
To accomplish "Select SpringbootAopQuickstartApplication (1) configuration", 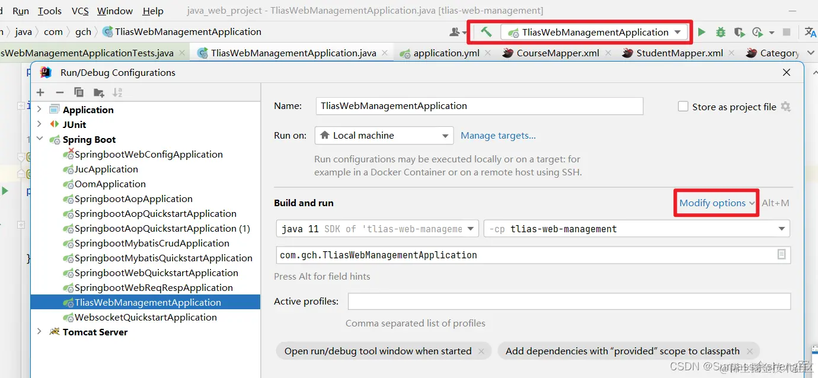I will point(162,228).
